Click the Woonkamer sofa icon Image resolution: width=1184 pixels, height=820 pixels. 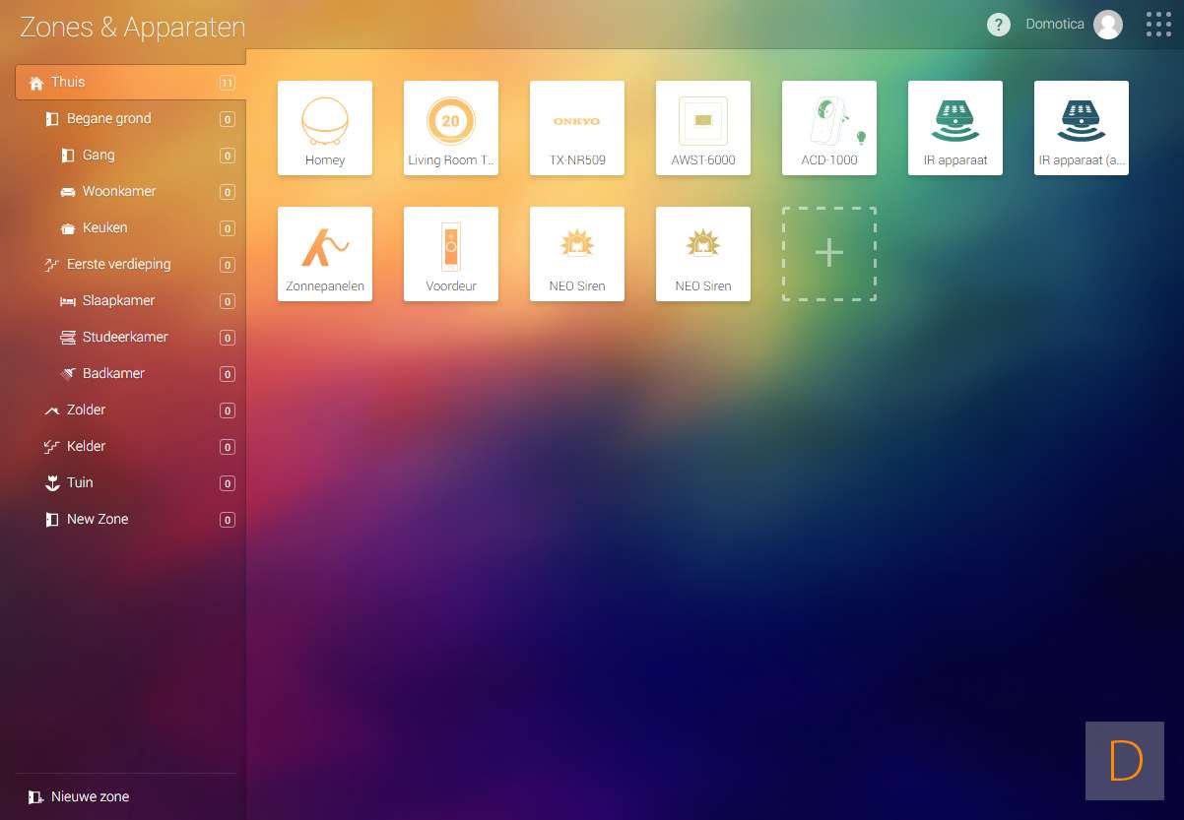(68, 192)
